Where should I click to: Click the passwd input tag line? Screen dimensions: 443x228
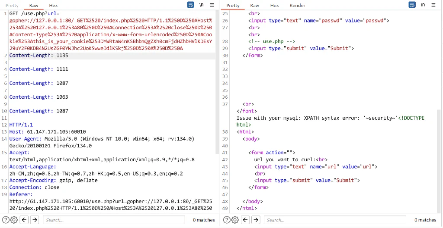(319, 21)
